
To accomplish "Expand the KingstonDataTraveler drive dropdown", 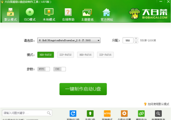I will click(99, 40).
